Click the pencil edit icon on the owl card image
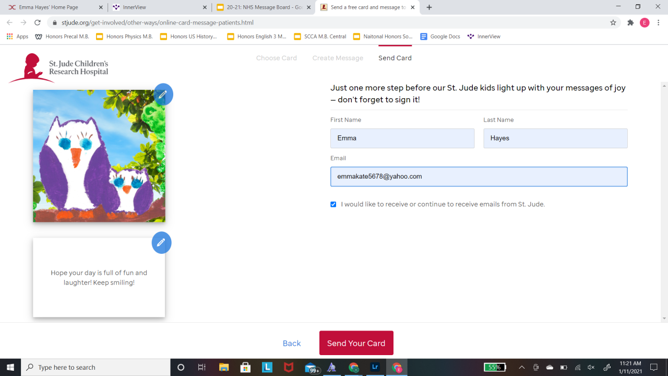This screenshot has width=668, height=376. click(163, 95)
